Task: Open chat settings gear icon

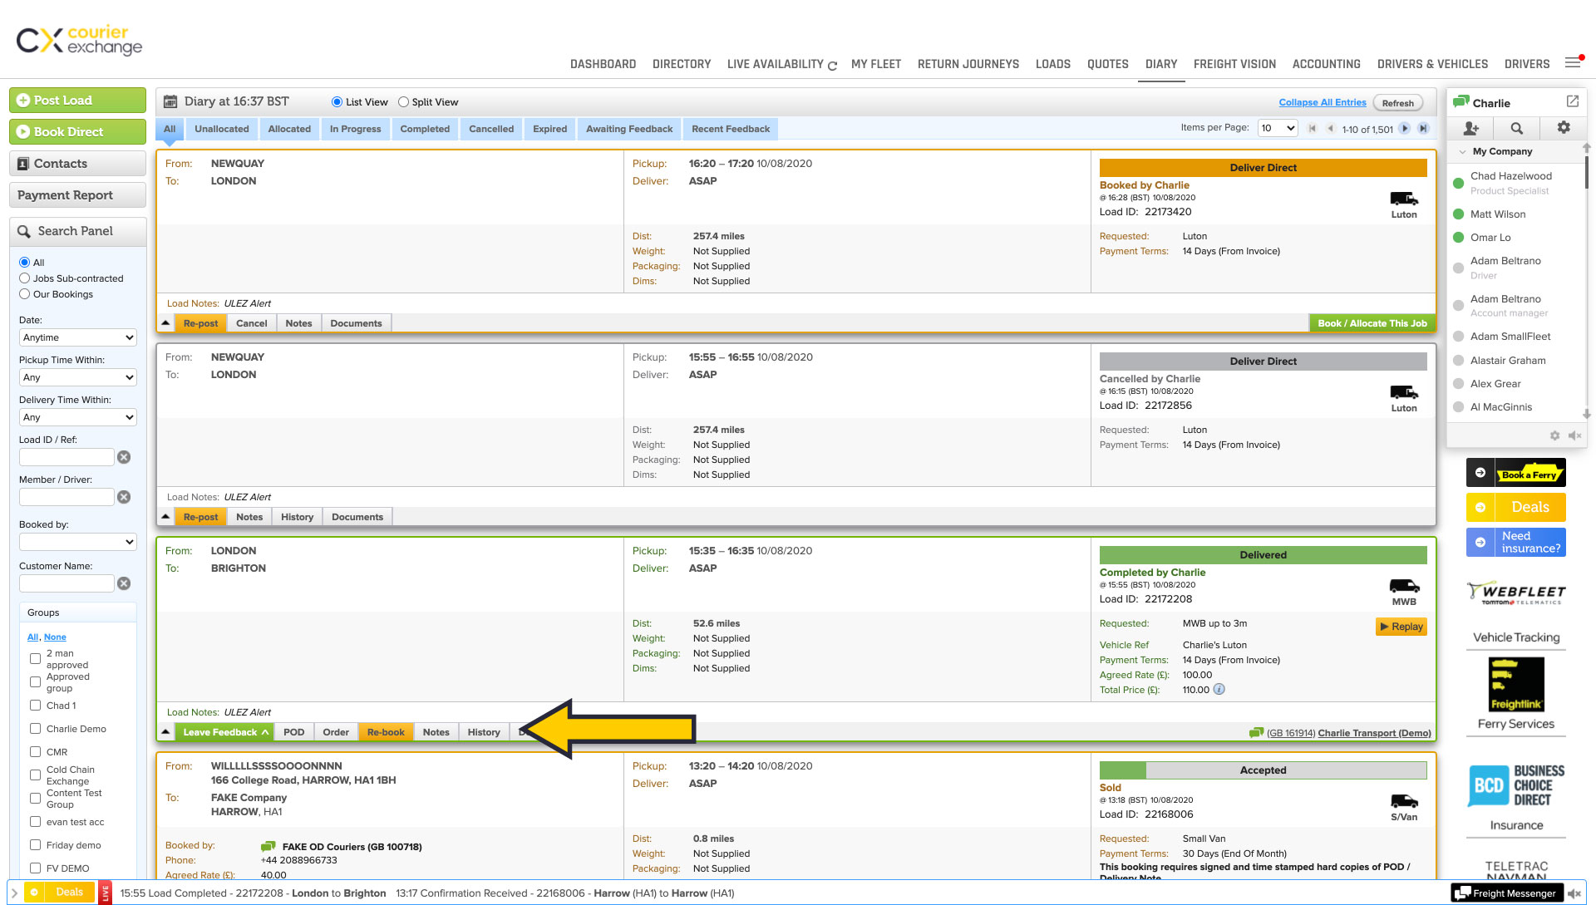Action: 1564,127
